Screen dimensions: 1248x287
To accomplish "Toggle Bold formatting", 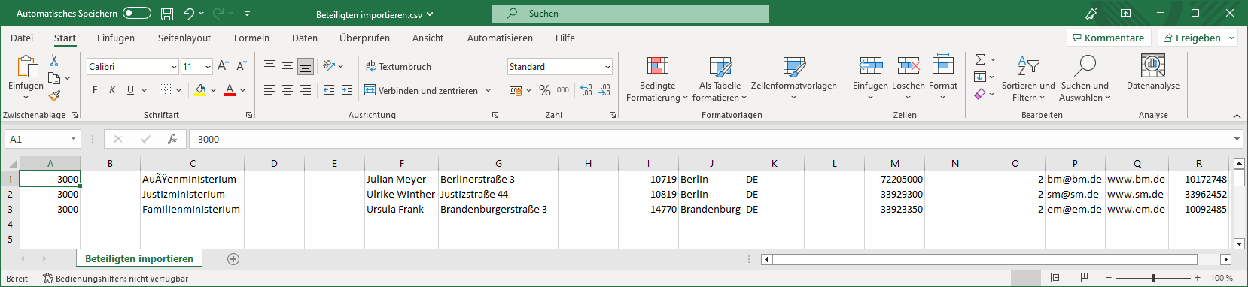I will tap(95, 90).
